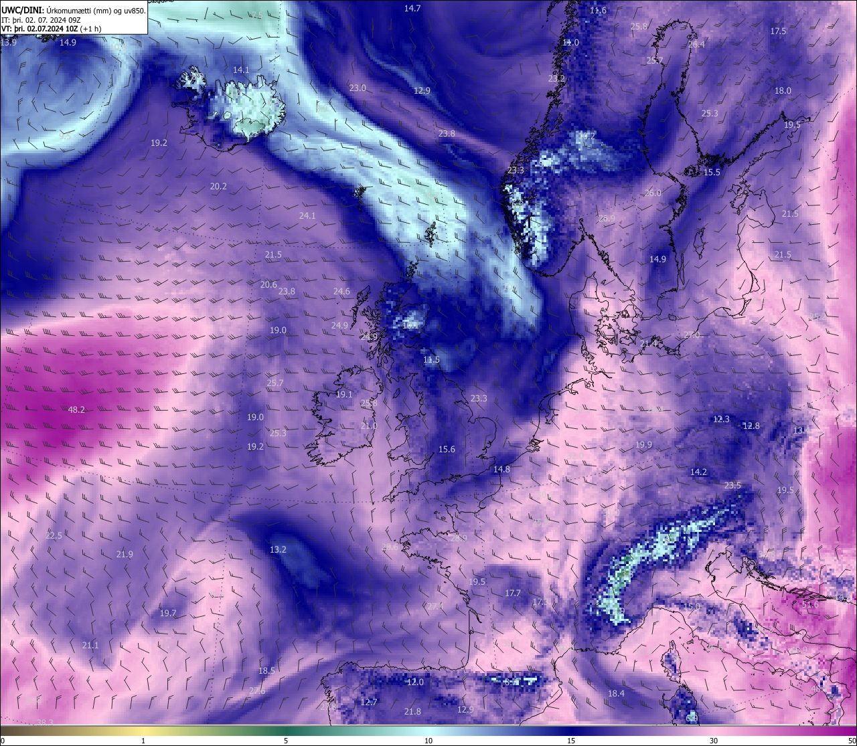857x746 pixels.
Task: Click the 12.3 value over Poland
Action: click(721, 419)
